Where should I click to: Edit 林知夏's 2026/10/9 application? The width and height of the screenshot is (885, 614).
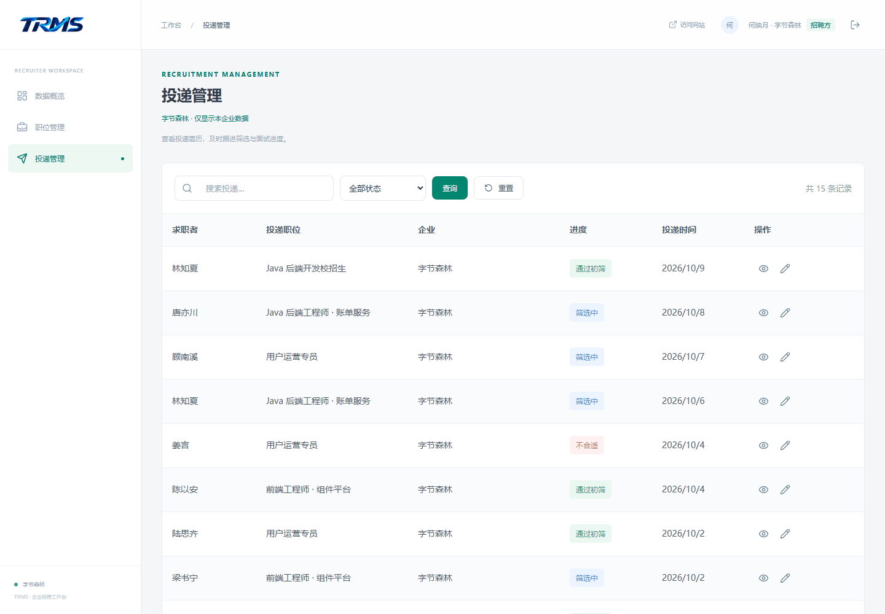[x=785, y=268]
